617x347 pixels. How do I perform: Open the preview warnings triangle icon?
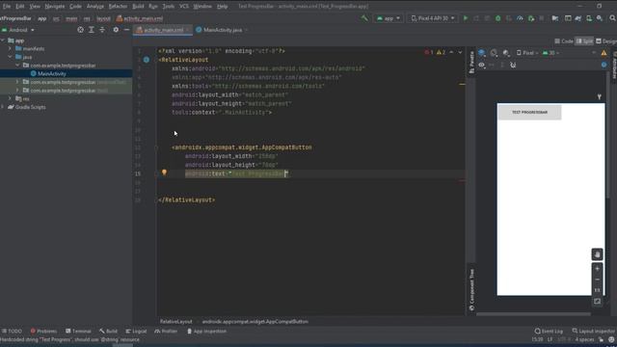[x=604, y=53]
